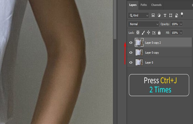Hide the Layer 0 copy layer

tap(131, 53)
